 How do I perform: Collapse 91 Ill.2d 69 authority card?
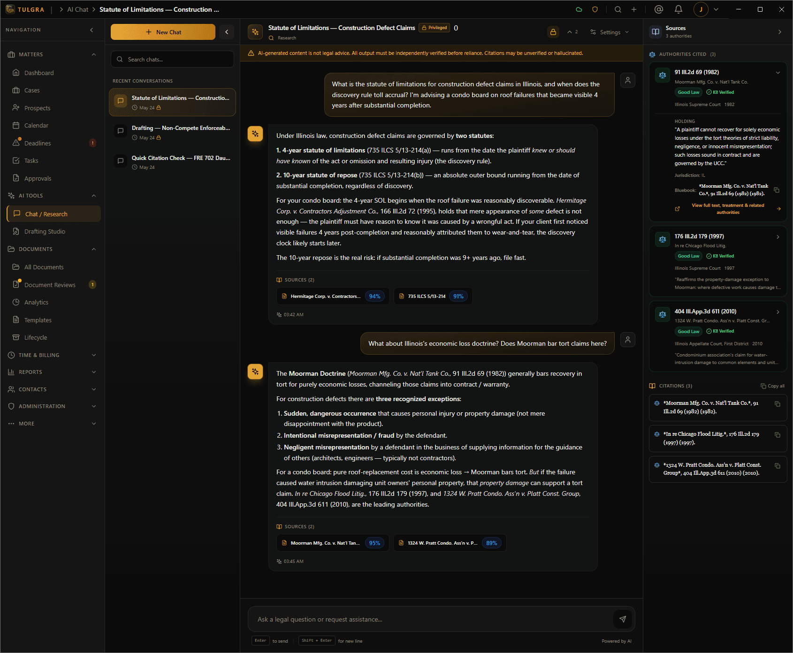tap(778, 73)
